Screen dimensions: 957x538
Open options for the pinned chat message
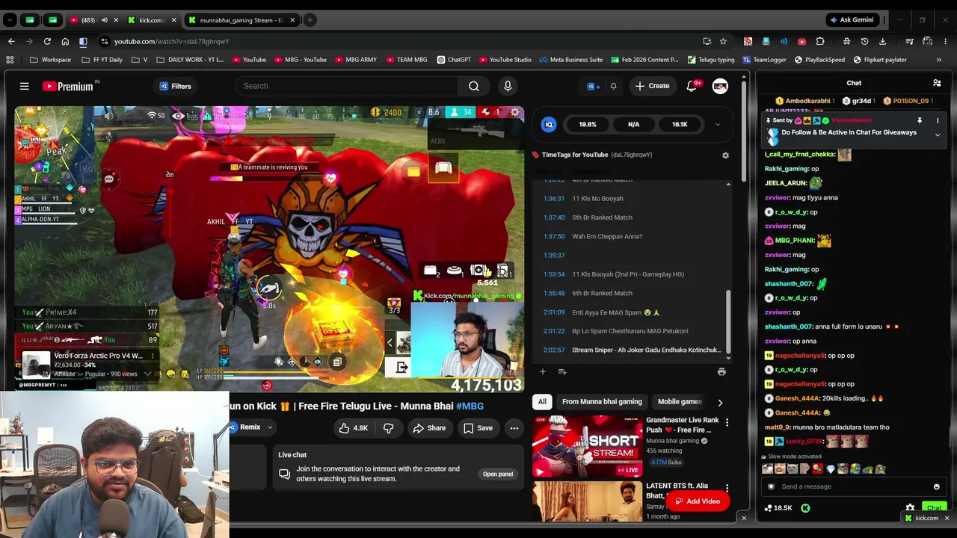(938, 120)
